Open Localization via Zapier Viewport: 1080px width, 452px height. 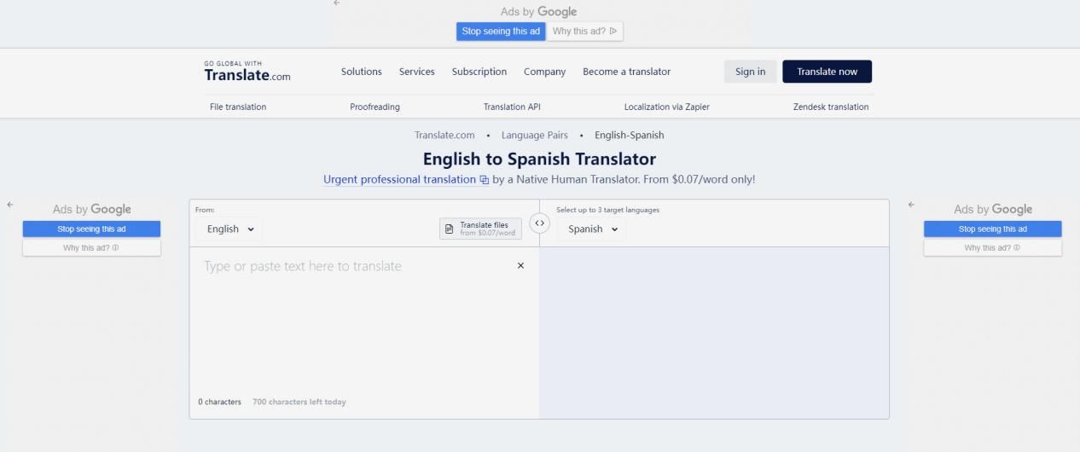pyautogui.click(x=667, y=107)
